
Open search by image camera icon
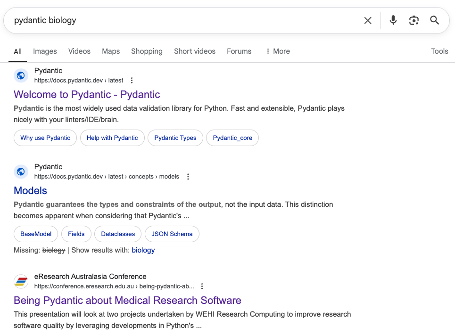(x=414, y=20)
